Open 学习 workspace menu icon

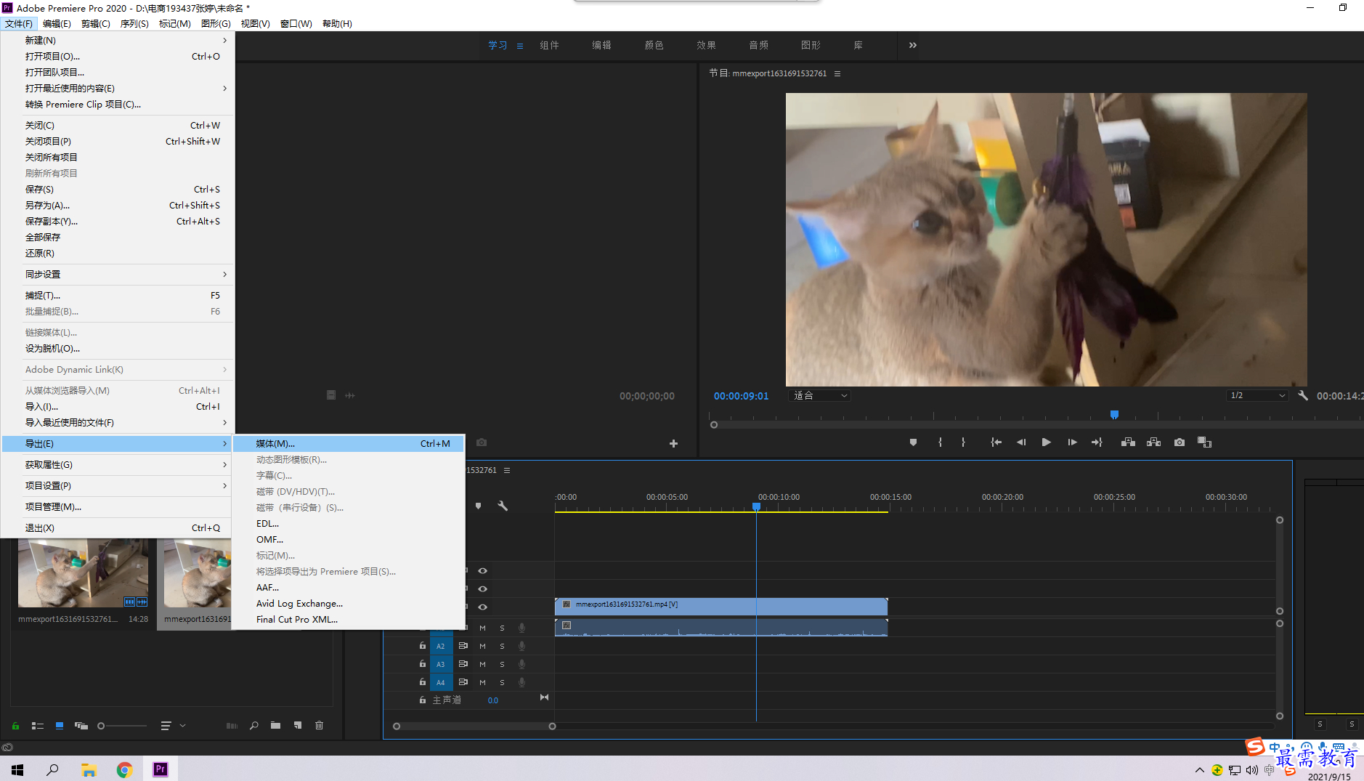click(x=520, y=46)
